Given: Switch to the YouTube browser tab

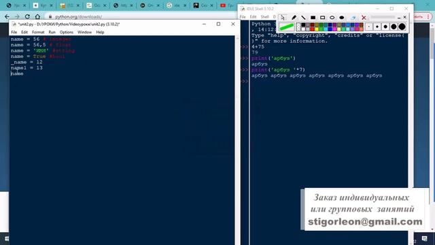Looking at the screenshot, I should coord(226,5).
